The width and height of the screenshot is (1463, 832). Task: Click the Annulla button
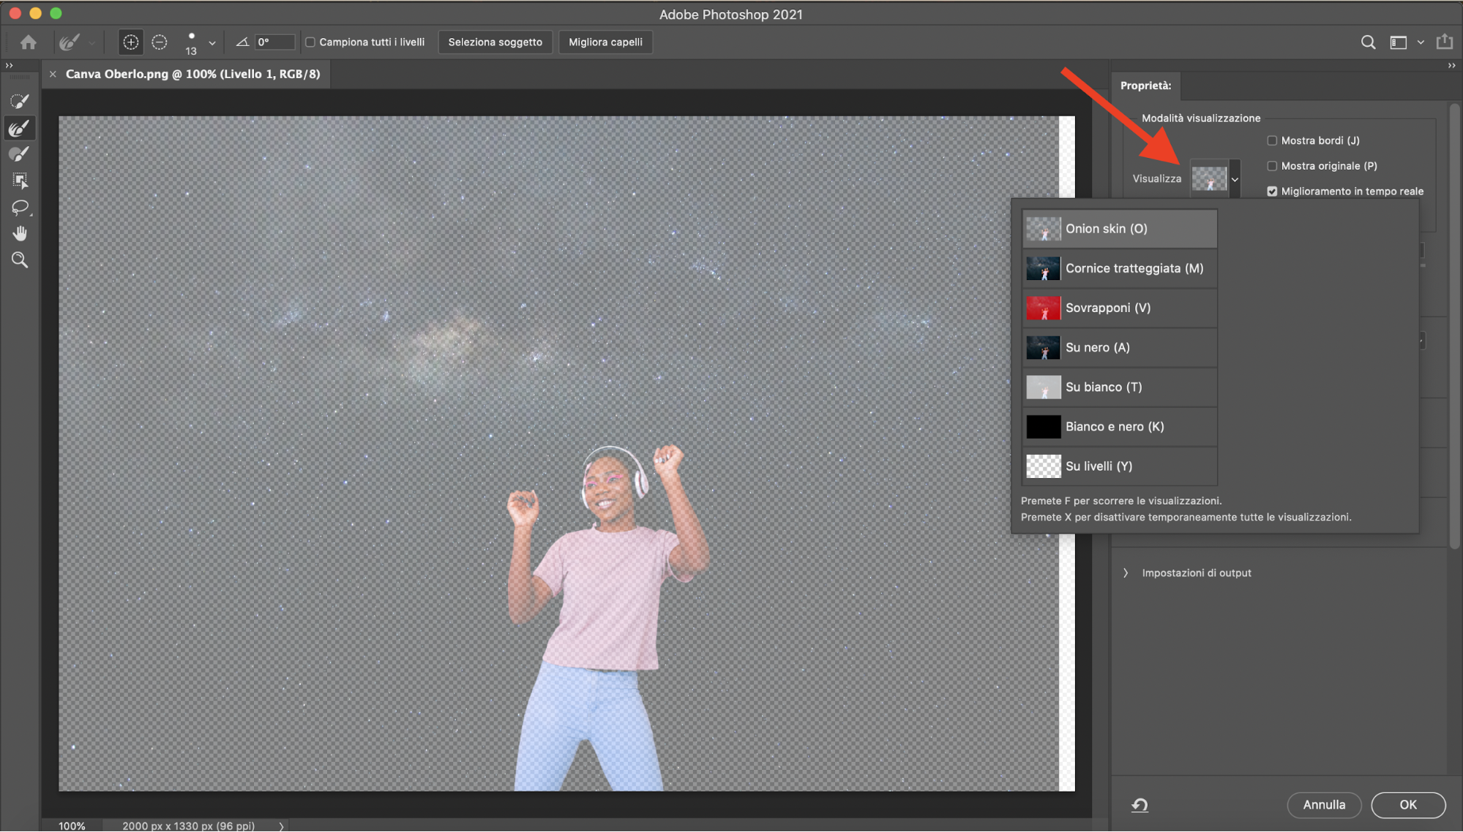[x=1323, y=805]
